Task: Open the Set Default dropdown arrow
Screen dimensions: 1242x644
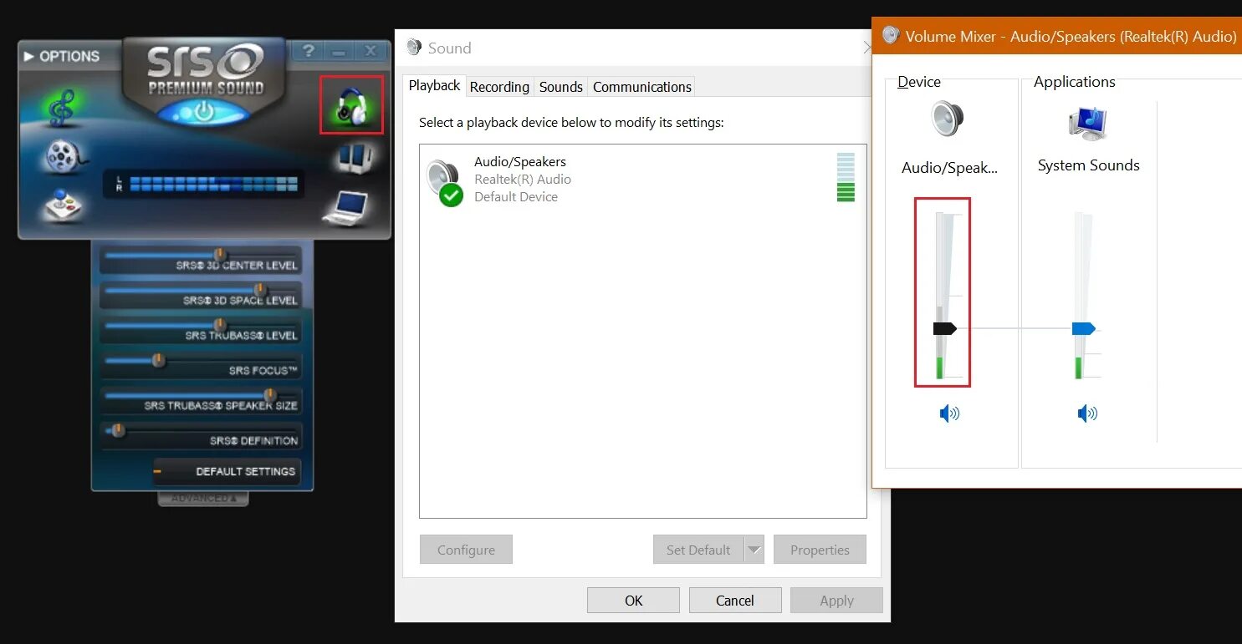Action: [754, 550]
